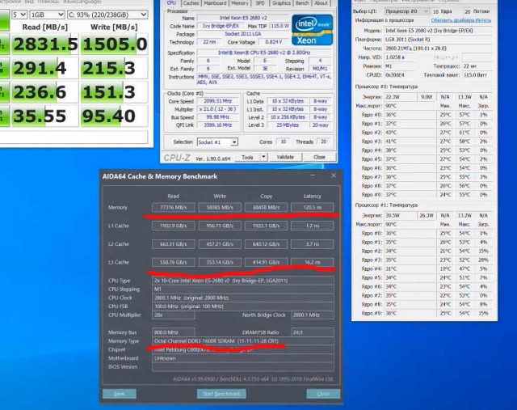Click the Code Name field Ivy Bridge-EP/EX
The height and width of the screenshot is (410, 517).
(x=221, y=26)
